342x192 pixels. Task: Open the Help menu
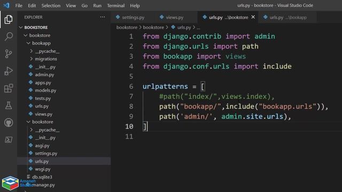135,6
